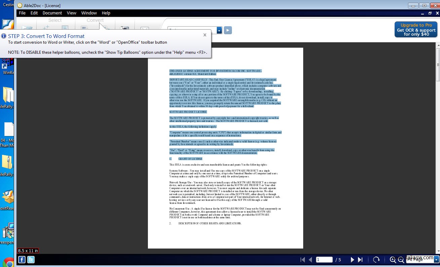Go to the next page arrow
This screenshot has width=440, height=267.
[352, 260]
